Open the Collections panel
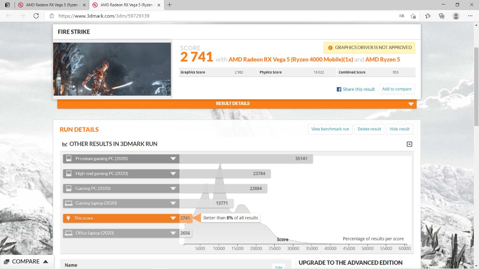Image resolution: width=479 pixels, height=269 pixels. coord(442,16)
